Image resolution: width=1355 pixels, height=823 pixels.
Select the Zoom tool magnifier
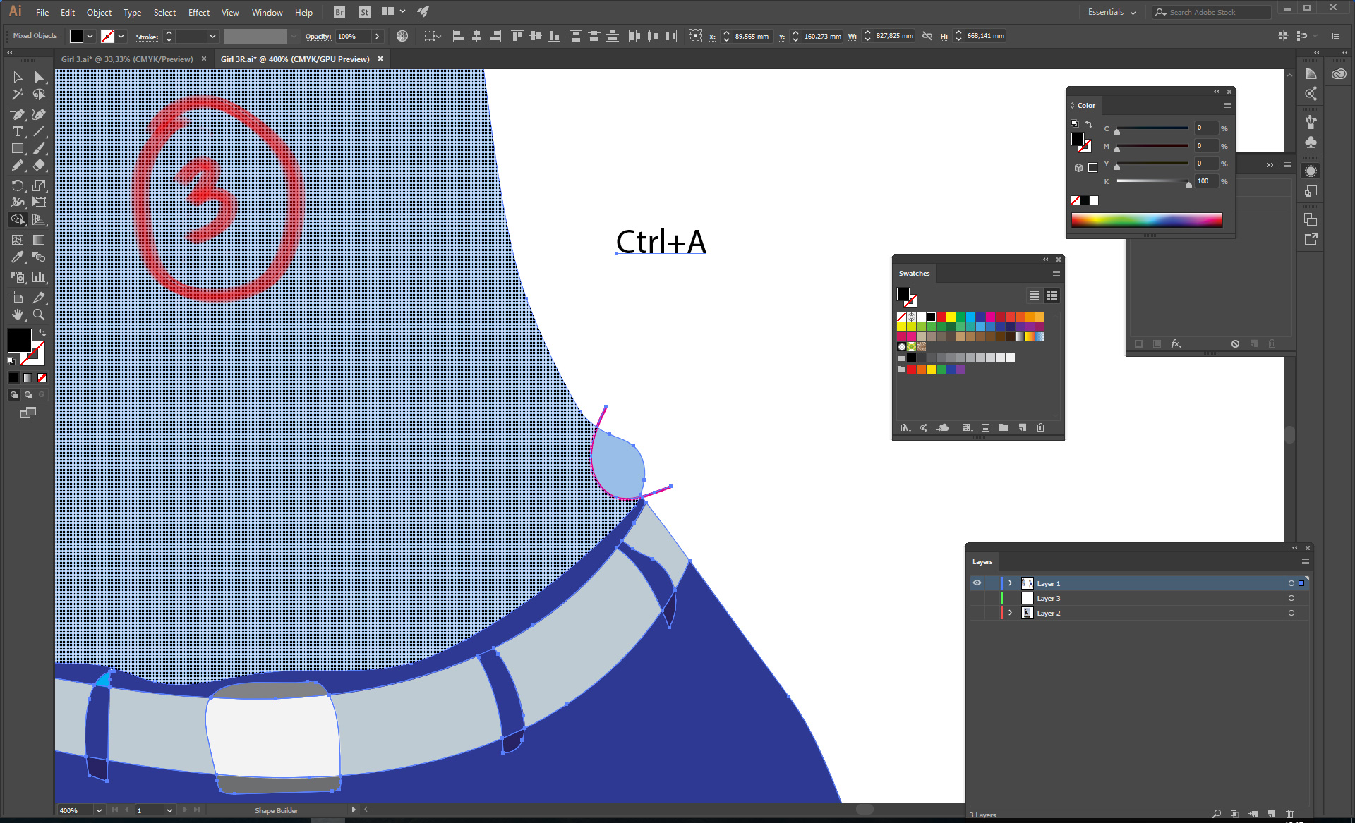(39, 315)
